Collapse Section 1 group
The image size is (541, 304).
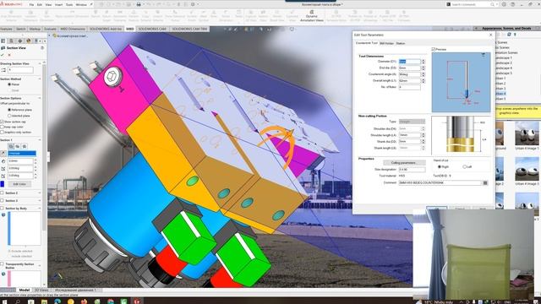click(40, 140)
